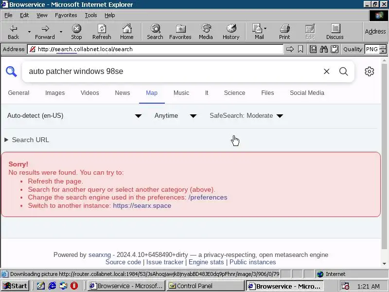Open the Source code link

[124, 262]
